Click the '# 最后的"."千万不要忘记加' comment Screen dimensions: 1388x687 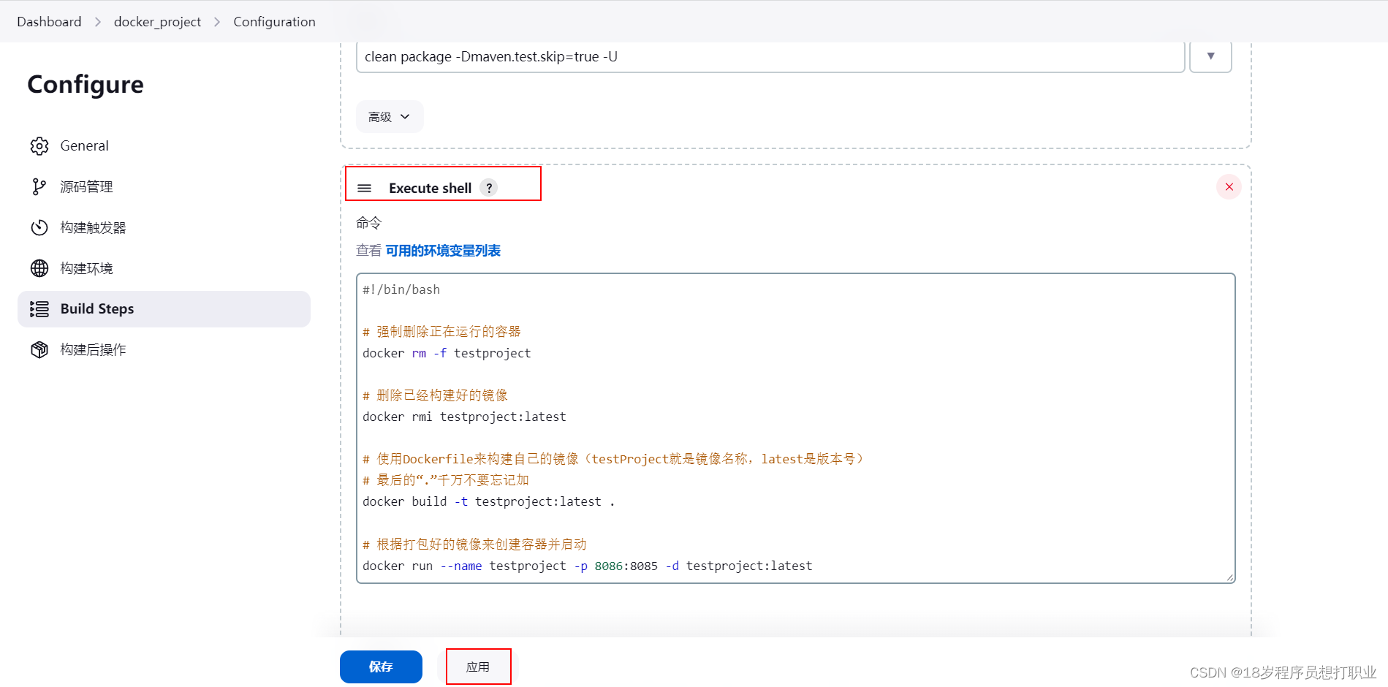pyautogui.click(x=446, y=480)
